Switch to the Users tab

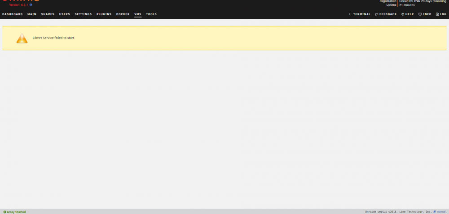tap(64, 14)
